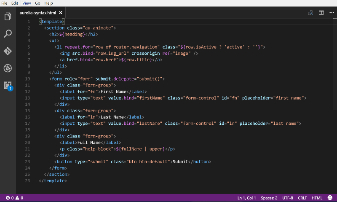Screen dimensions: 337x202
Task: Open the Edit menu
Action: tap(16, 3)
